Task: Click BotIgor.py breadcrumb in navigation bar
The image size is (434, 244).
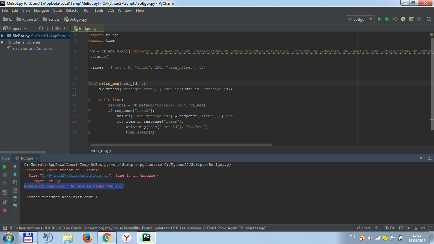Action: [76, 19]
